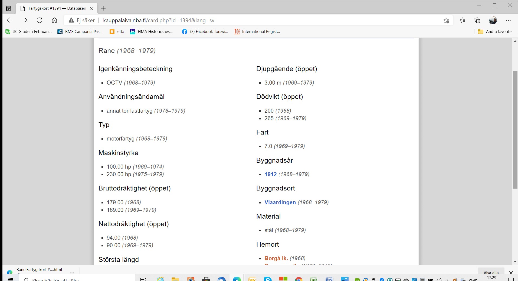Open the Collections panel

[477, 20]
